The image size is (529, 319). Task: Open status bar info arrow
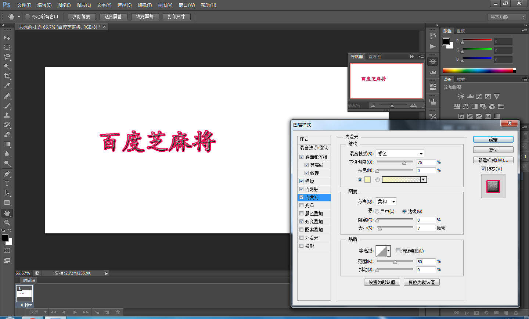point(107,273)
